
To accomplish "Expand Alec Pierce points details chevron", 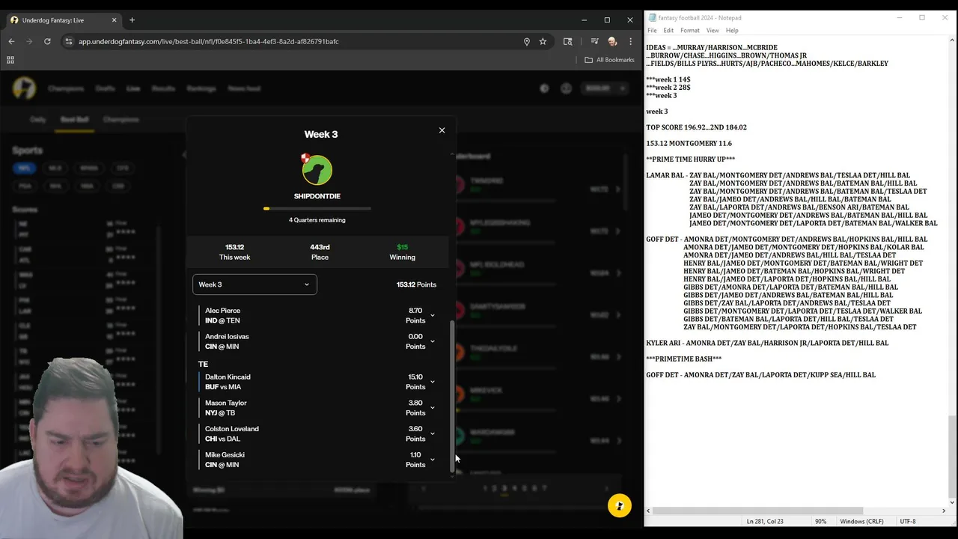I will coord(432,316).
